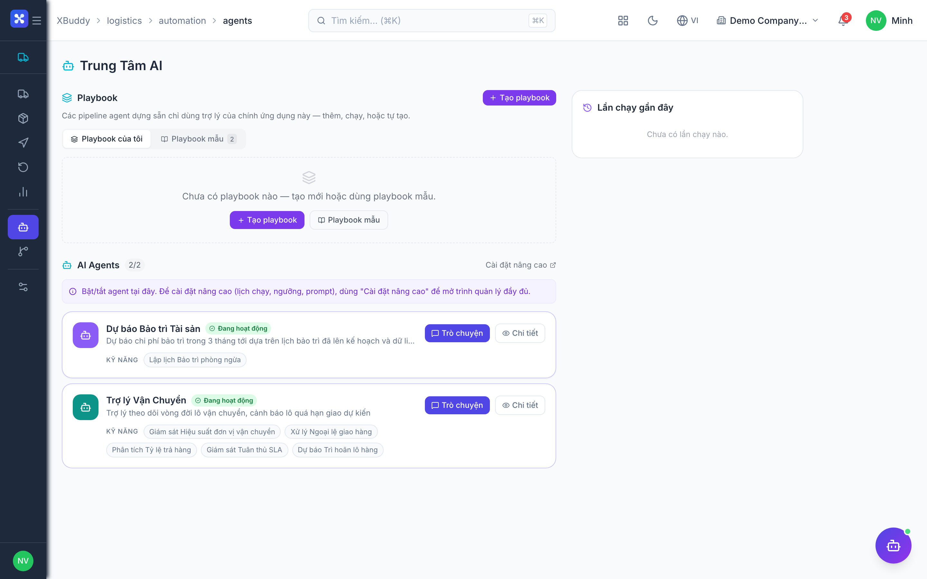Click Xử lý Ngoại lệ giao hàng tag
Viewport: 927px width, 579px height.
pyautogui.click(x=331, y=432)
